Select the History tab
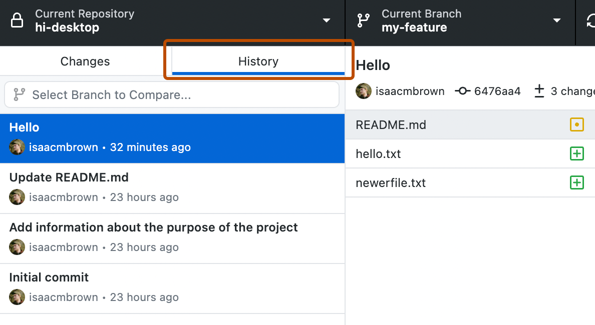Viewport: 595px width, 325px height. pos(258,61)
